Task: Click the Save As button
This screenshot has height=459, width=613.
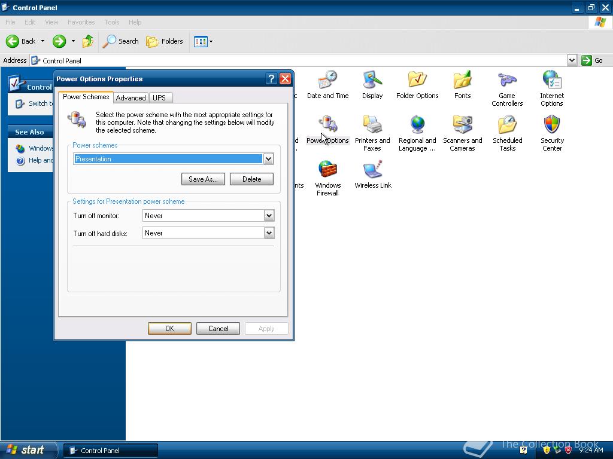Action: pyautogui.click(x=203, y=179)
